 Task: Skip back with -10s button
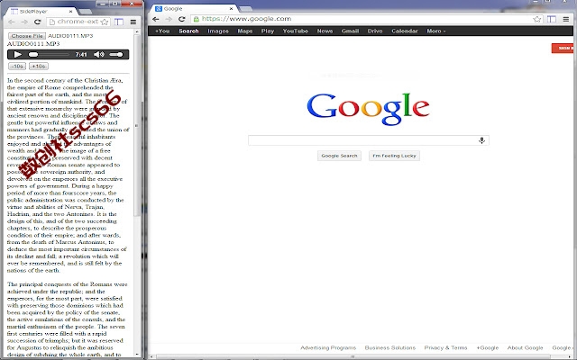click(x=17, y=66)
